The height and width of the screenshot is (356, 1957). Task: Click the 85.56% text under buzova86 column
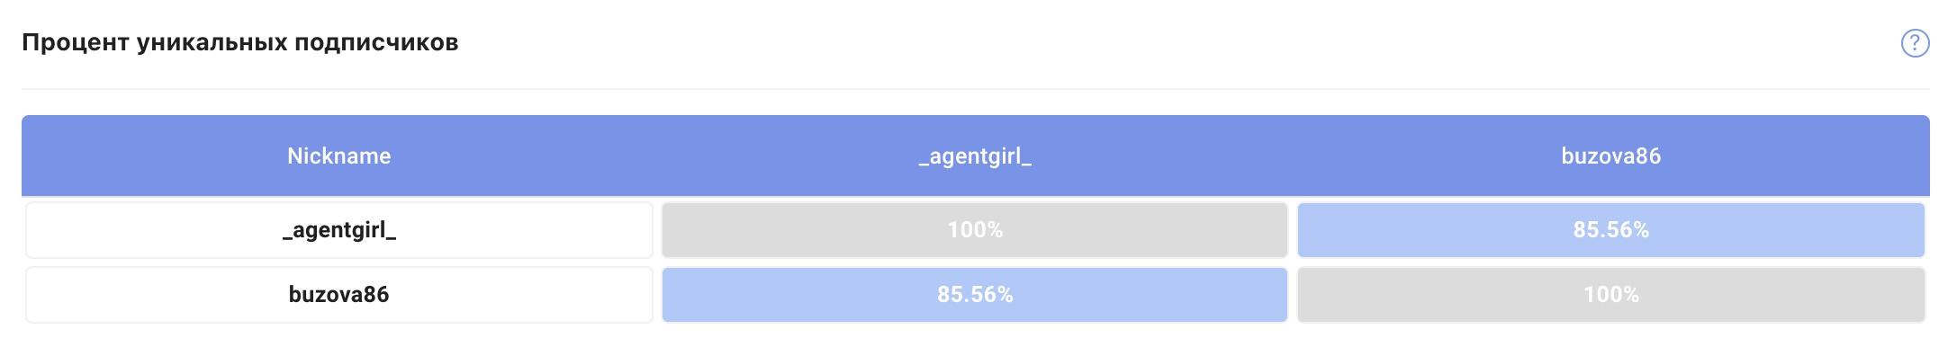point(1611,230)
